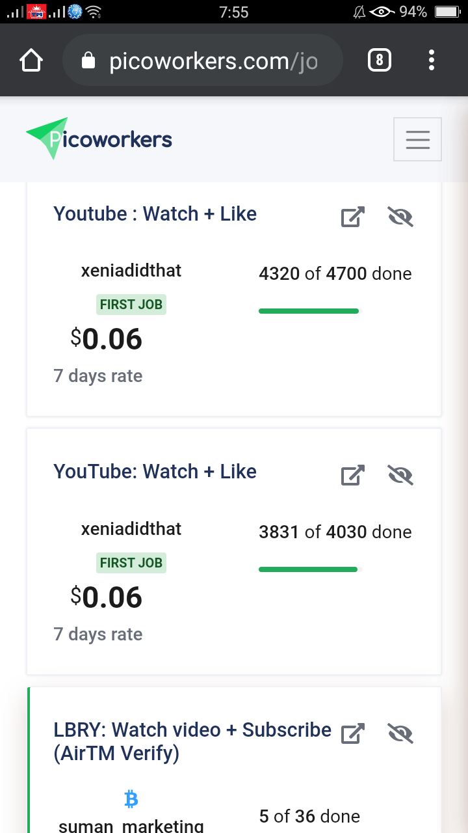The image size is (468, 833).
Task: Click the Bitcoin icon above suman_marketing
Action: click(131, 799)
